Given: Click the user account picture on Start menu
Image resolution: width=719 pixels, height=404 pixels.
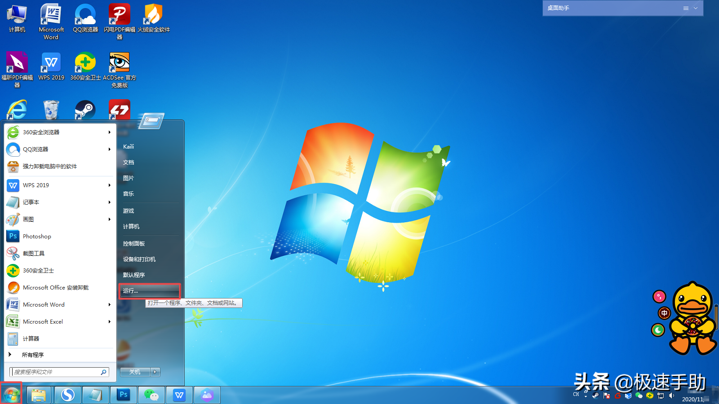Looking at the screenshot, I should point(151,120).
